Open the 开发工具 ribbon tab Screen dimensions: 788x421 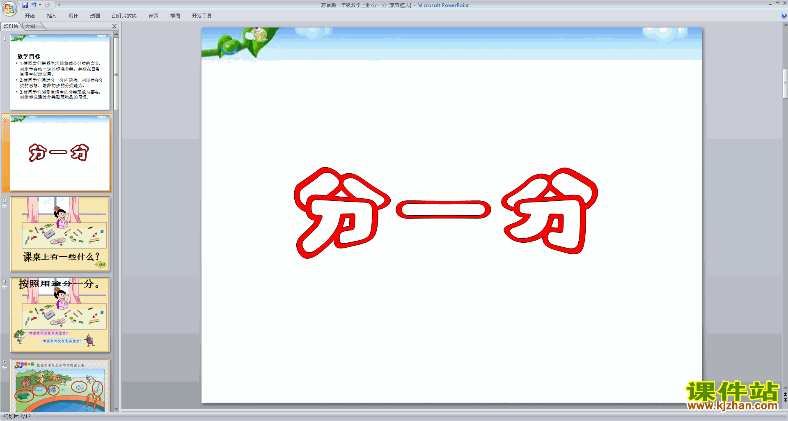(x=202, y=16)
